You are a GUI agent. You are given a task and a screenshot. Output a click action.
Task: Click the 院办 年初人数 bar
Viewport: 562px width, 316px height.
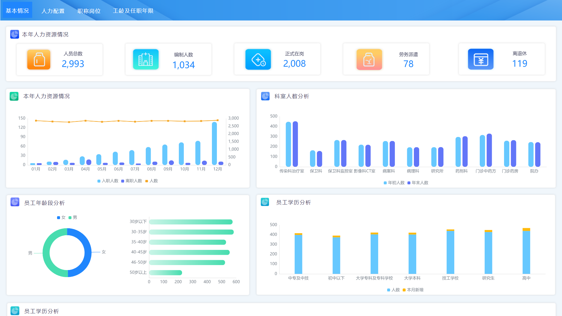(531, 154)
